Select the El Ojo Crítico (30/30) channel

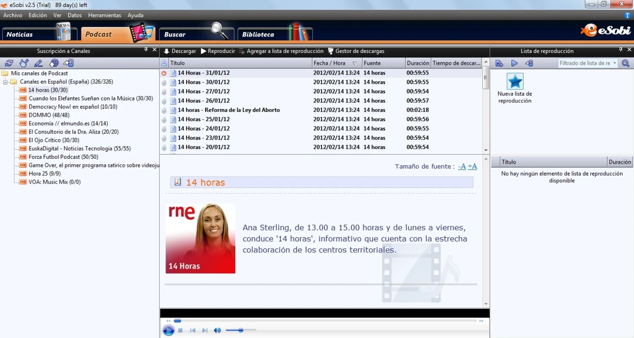tap(54, 140)
